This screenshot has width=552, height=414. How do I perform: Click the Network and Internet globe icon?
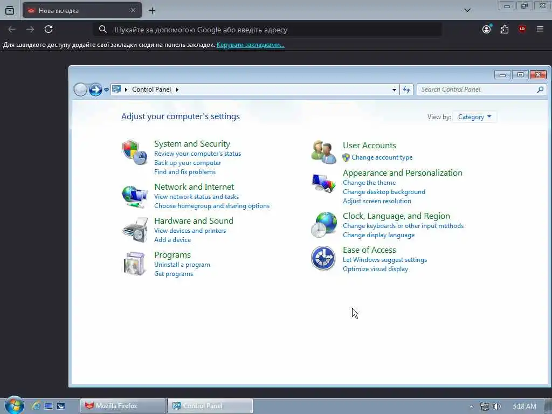(x=134, y=196)
